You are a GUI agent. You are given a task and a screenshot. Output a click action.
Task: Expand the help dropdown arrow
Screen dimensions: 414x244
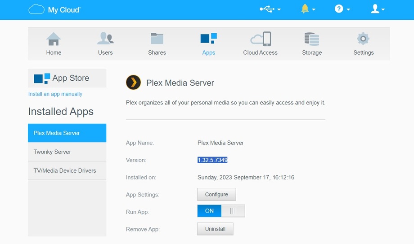[x=348, y=9]
